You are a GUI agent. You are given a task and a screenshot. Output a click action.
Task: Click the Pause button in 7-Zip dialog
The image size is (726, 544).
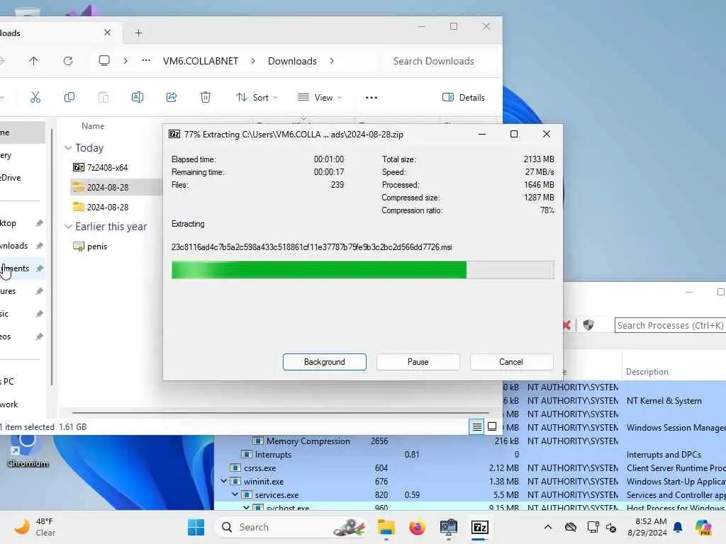click(x=418, y=362)
